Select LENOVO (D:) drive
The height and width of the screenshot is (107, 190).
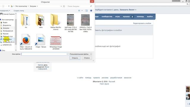click(7, 45)
